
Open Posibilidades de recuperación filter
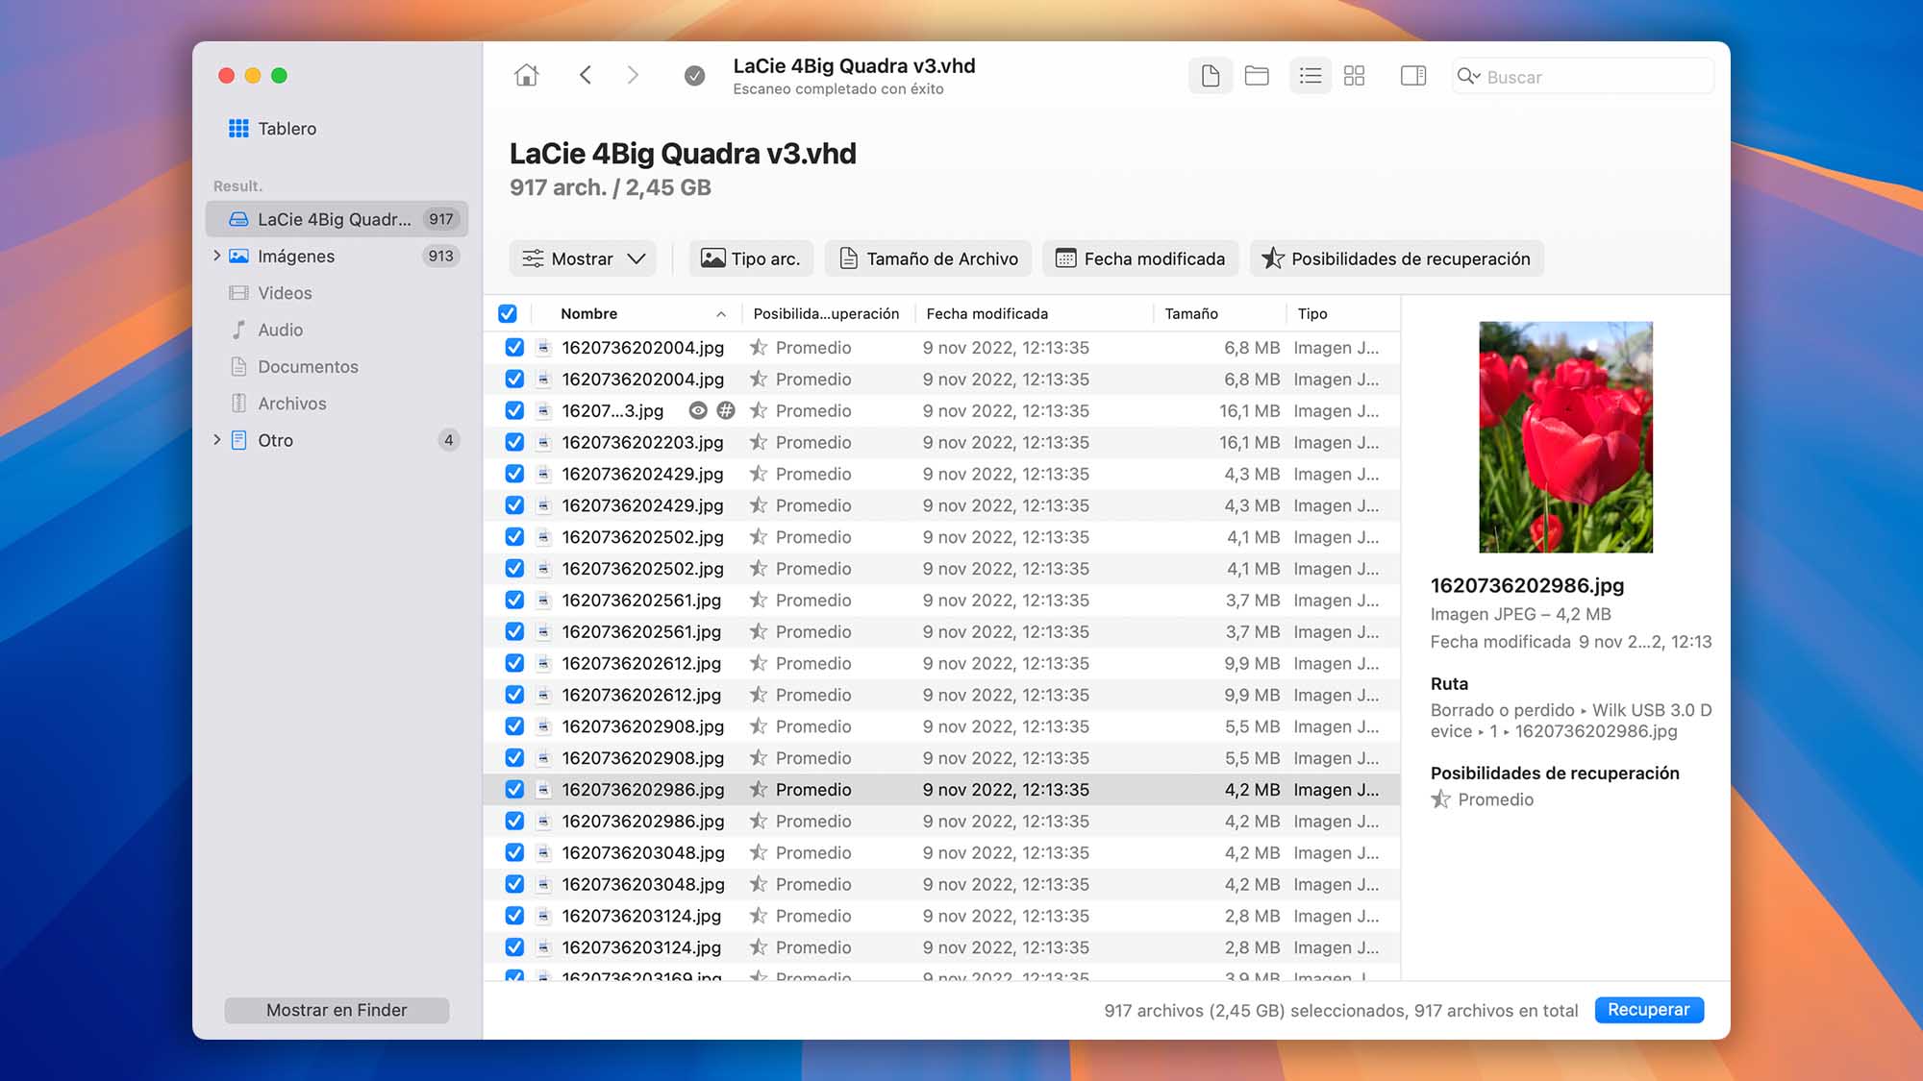point(1396,258)
